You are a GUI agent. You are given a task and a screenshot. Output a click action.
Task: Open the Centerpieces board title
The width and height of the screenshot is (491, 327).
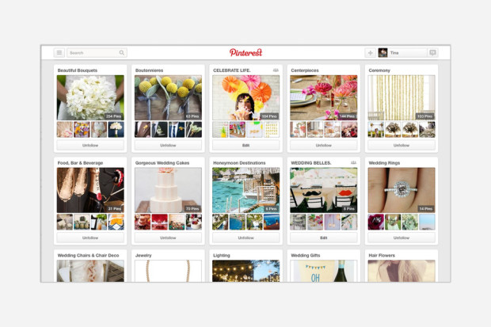click(x=305, y=70)
